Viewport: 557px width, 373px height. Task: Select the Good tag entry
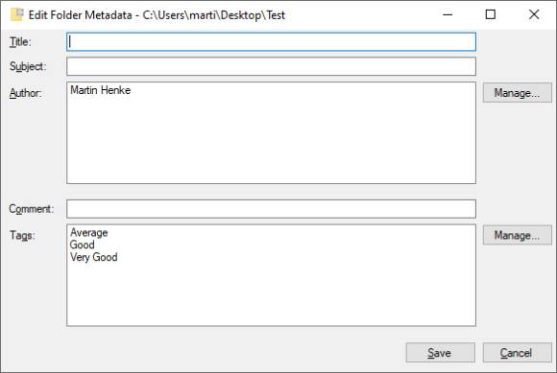pos(82,245)
